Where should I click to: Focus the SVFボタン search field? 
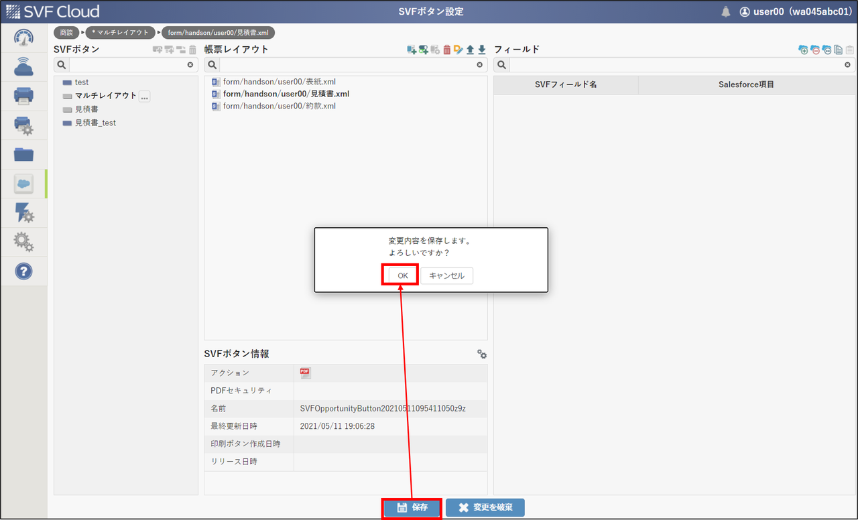[127, 65]
